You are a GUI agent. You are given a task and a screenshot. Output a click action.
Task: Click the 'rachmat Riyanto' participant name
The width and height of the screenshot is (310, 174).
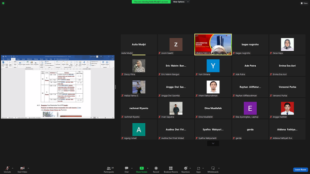pos(139,108)
